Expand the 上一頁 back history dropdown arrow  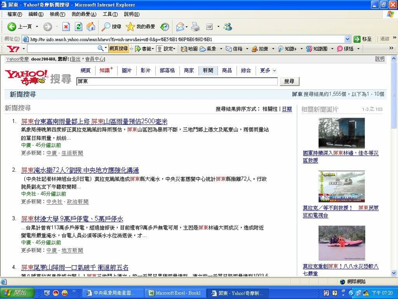click(37, 27)
